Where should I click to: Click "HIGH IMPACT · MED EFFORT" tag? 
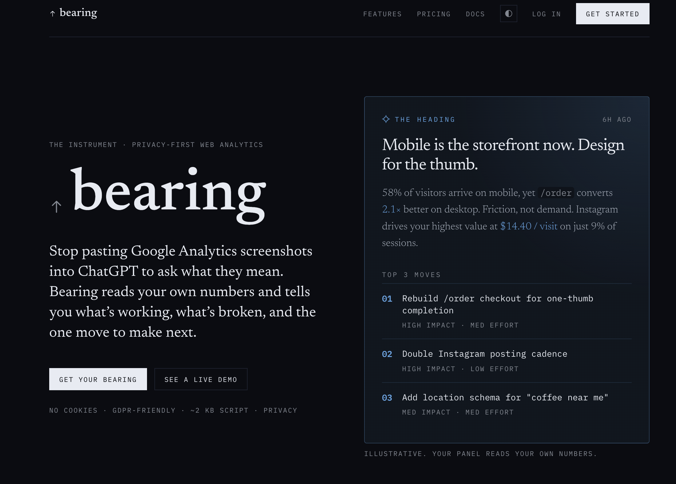[x=460, y=325]
